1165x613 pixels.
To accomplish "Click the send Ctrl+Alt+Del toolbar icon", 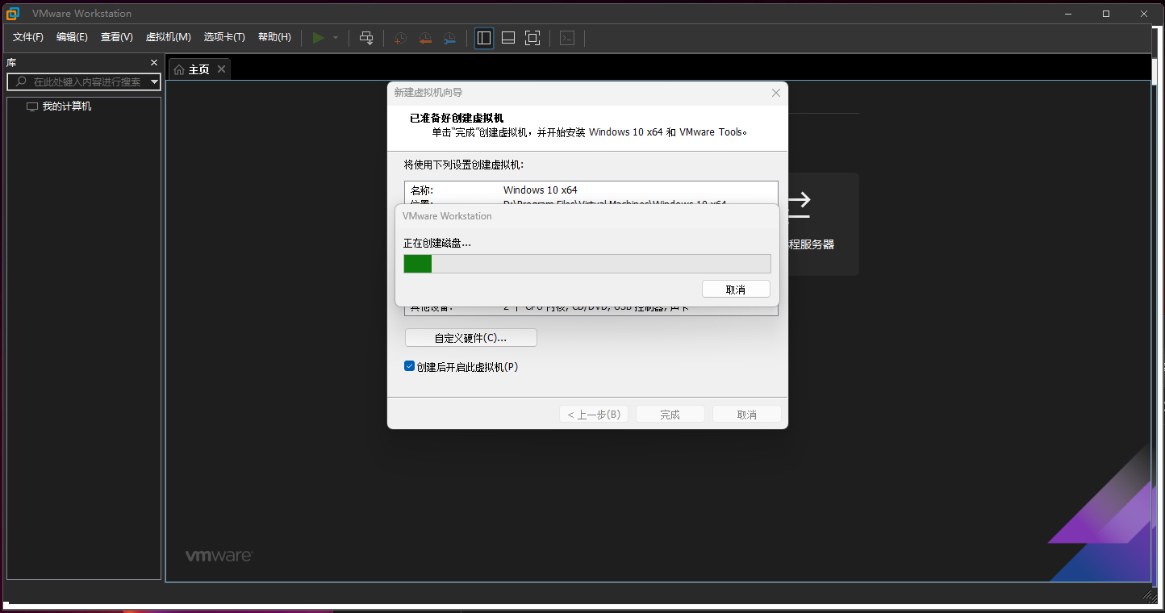I will (x=366, y=38).
